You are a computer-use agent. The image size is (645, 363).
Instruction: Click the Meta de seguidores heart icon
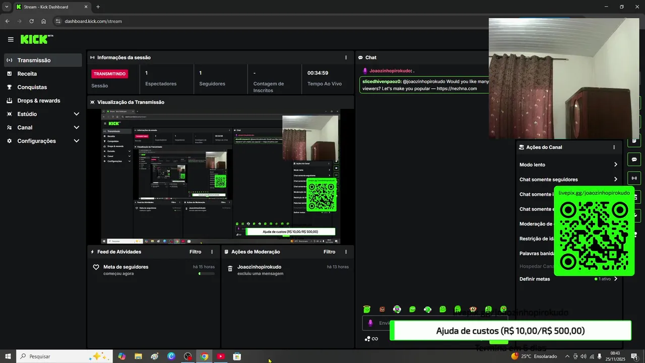96,267
